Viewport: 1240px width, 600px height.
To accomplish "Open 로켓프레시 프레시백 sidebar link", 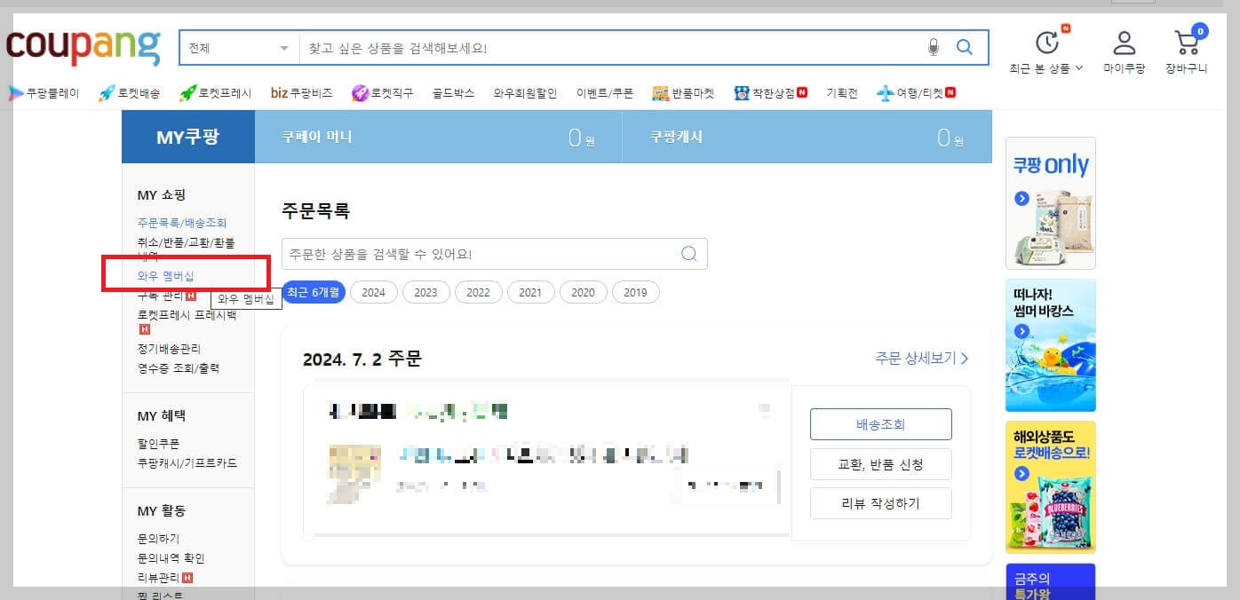I will click(x=187, y=314).
